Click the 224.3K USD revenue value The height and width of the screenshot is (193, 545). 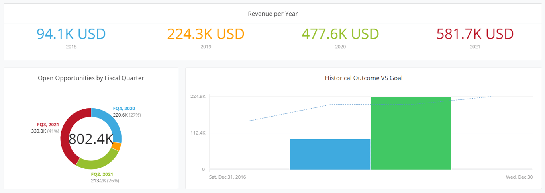tap(206, 34)
